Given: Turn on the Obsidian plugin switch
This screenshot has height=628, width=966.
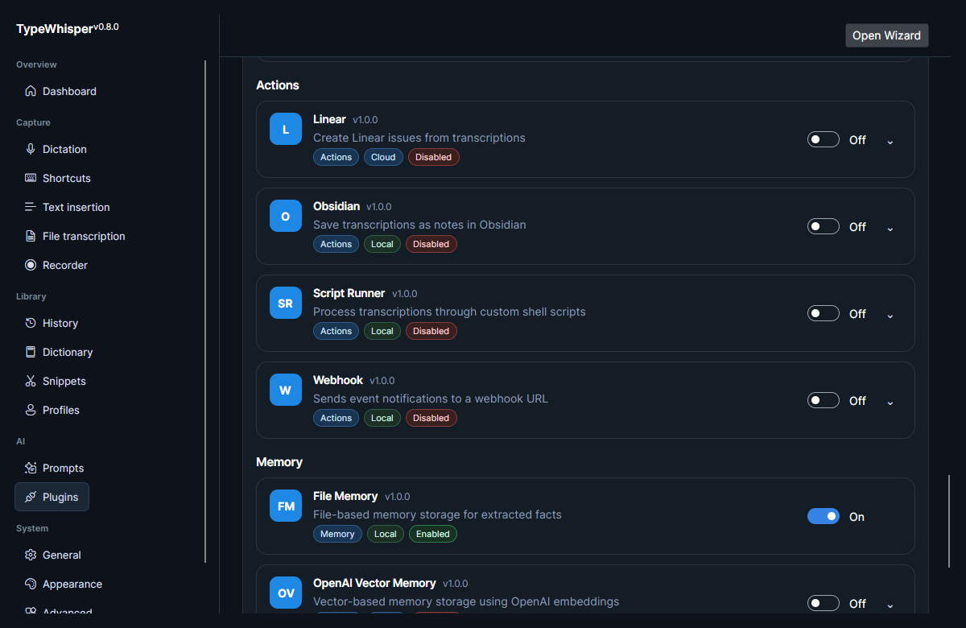Looking at the screenshot, I should coord(824,226).
